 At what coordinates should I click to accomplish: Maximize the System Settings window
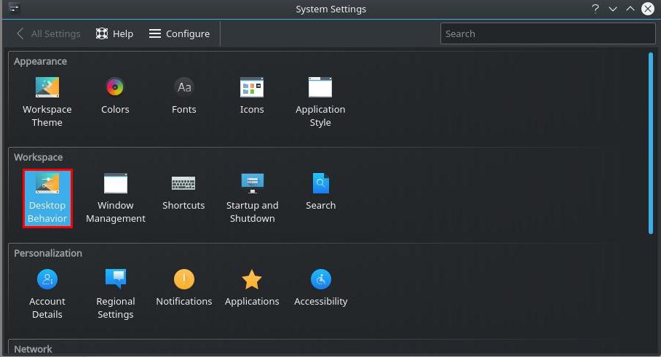tap(630, 9)
